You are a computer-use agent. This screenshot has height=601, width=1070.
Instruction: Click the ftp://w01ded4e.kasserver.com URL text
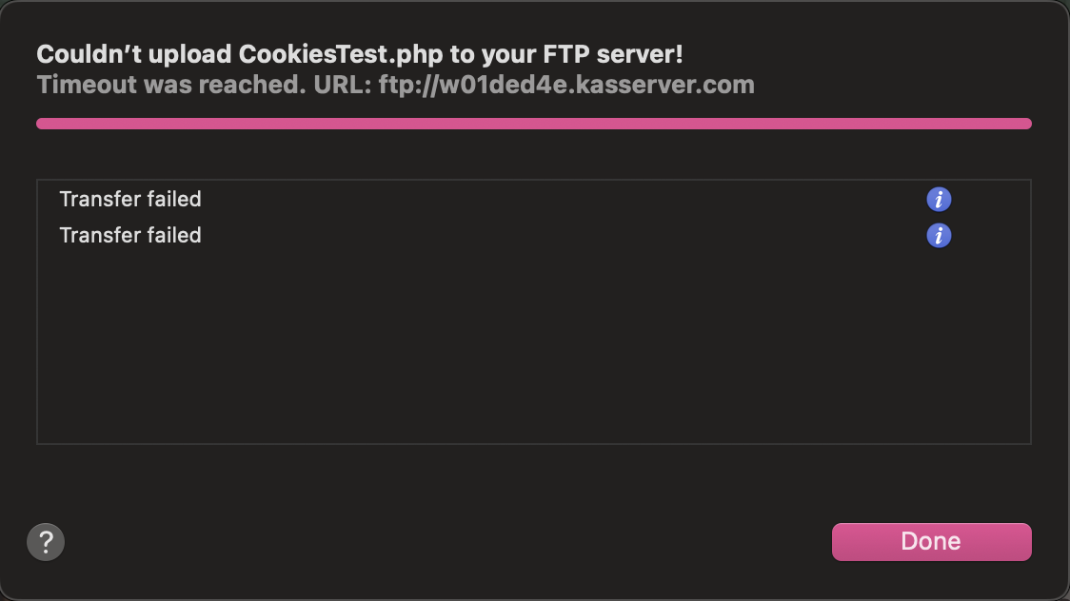tap(566, 85)
